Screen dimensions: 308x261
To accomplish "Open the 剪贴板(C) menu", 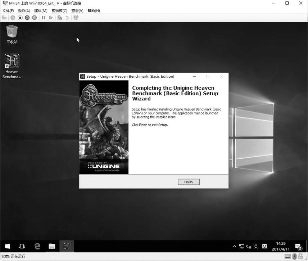I will pyautogui.click(x=59, y=10).
